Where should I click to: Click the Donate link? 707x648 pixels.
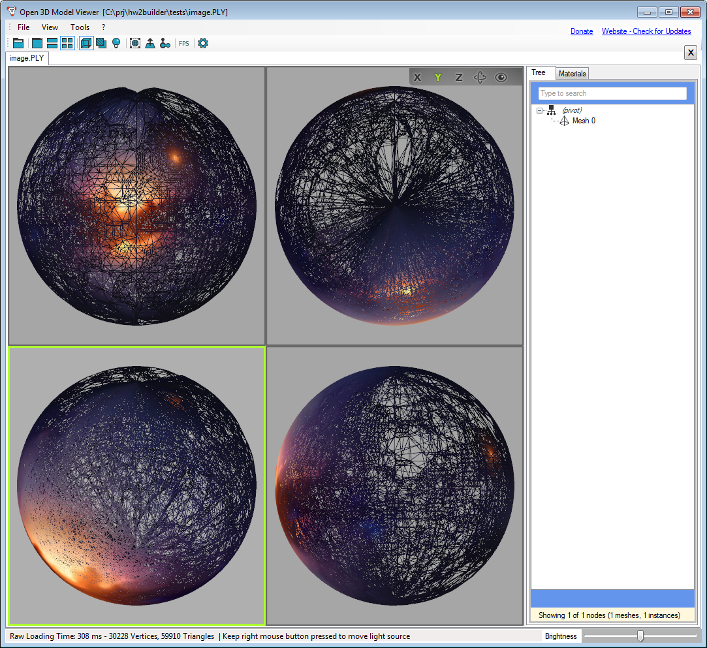point(582,31)
